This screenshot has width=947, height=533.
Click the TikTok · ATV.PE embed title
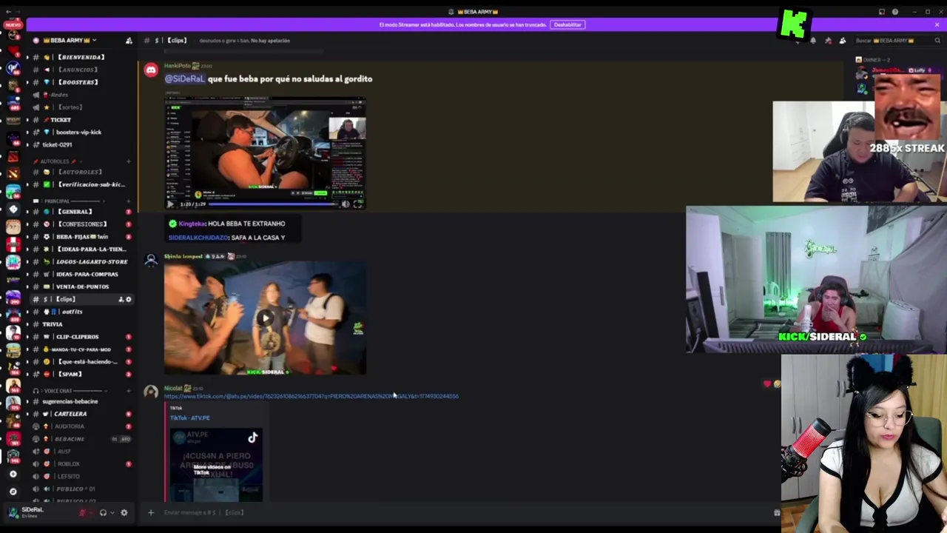click(x=189, y=418)
